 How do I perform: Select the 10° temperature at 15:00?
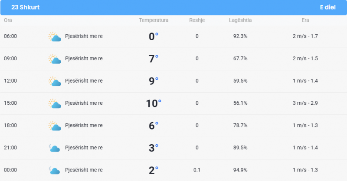tap(154, 103)
